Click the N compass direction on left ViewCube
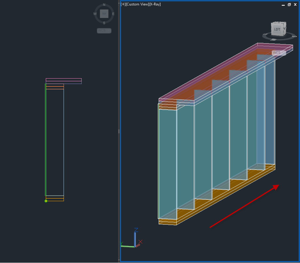The image size is (300, 263). [104, 5]
